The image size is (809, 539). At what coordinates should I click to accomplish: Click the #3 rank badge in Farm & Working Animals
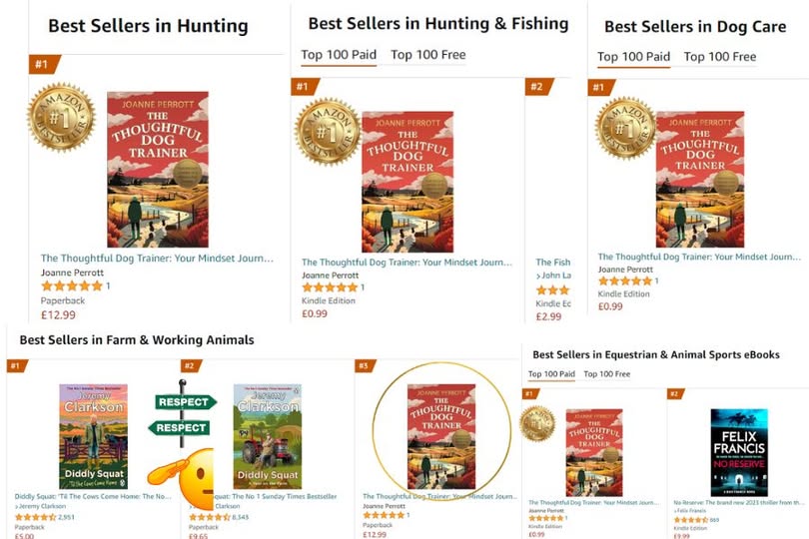click(x=366, y=366)
